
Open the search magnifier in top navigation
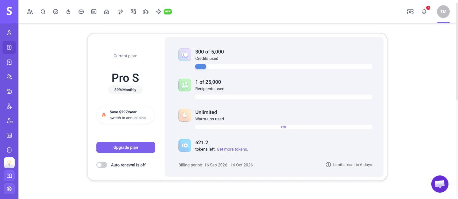[x=43, y=12]
